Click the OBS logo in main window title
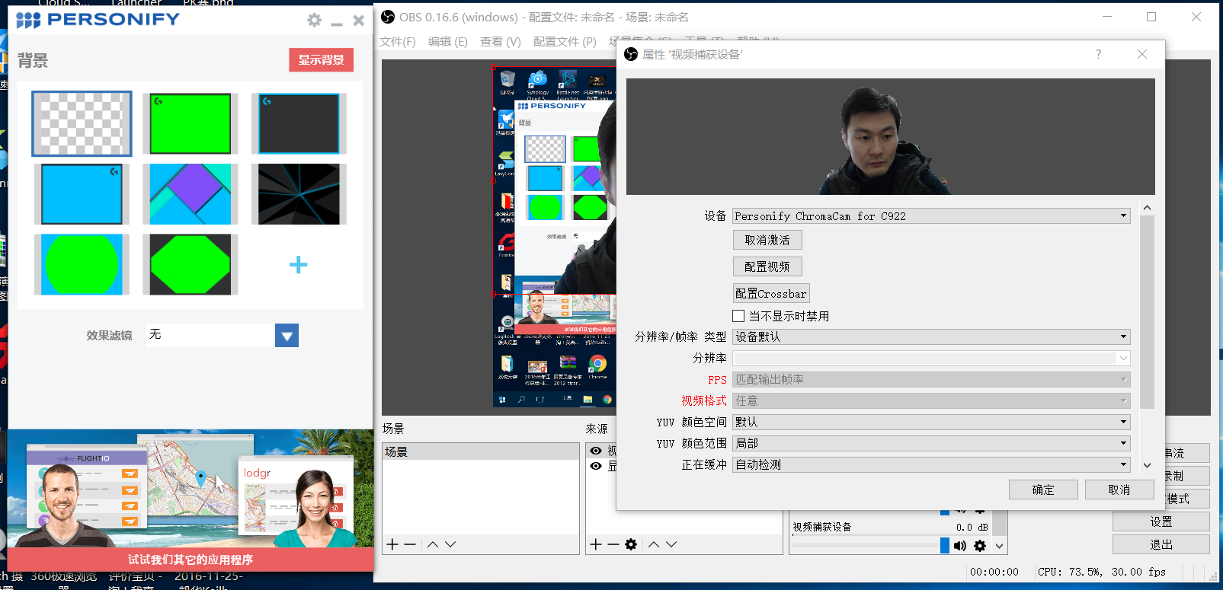This screenshot has width=1223, height=590. tap(388, 17)
